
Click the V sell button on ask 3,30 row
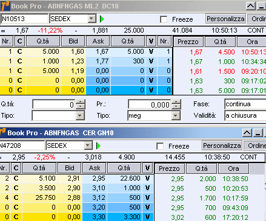(x=147, y=217)
